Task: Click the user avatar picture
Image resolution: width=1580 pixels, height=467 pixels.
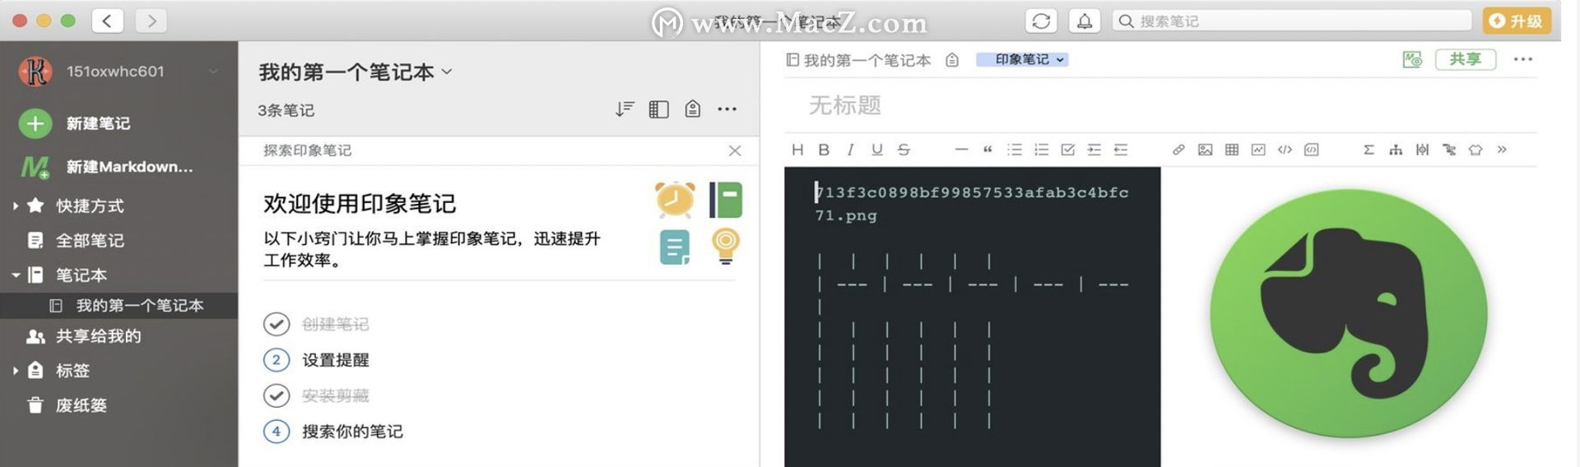Action: (35, 72)
